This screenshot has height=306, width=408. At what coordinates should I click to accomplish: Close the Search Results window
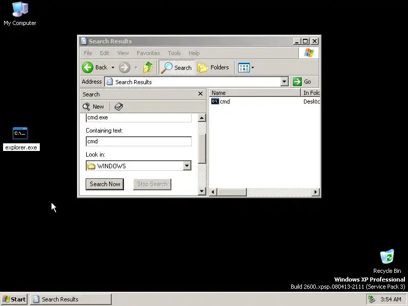coord(315,41)
